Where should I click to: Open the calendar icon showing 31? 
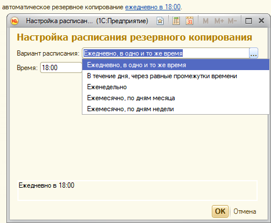pyautogui.click(x=189, y=21)
